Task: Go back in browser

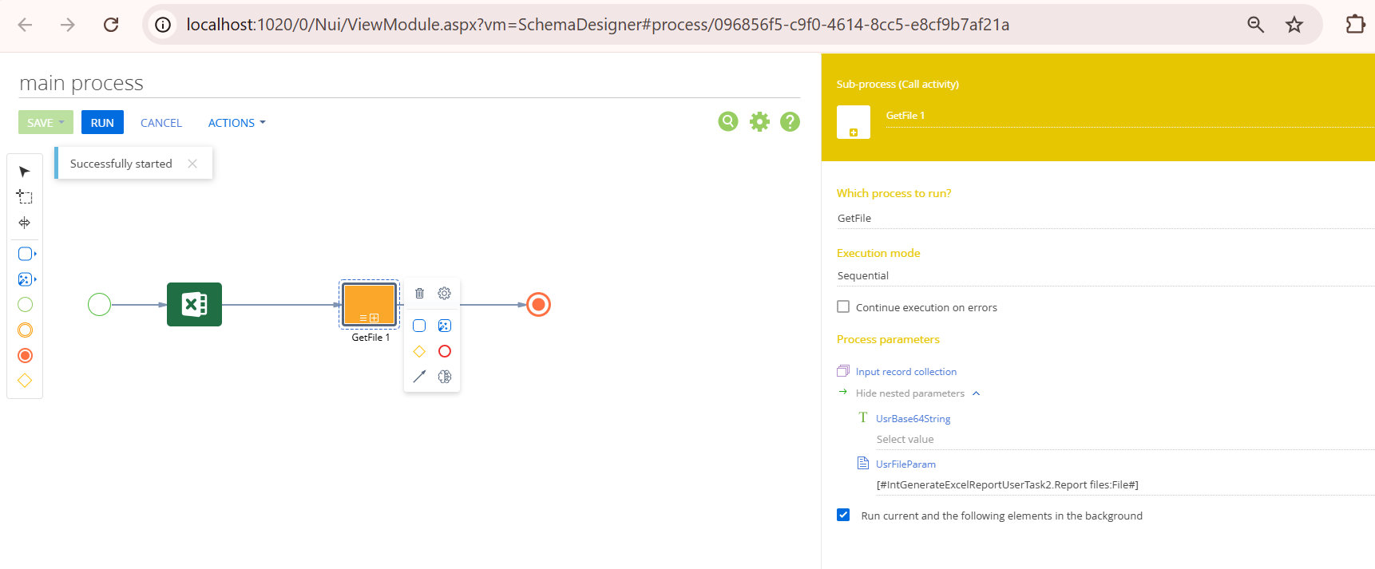Action: click(x=25, y=25)
